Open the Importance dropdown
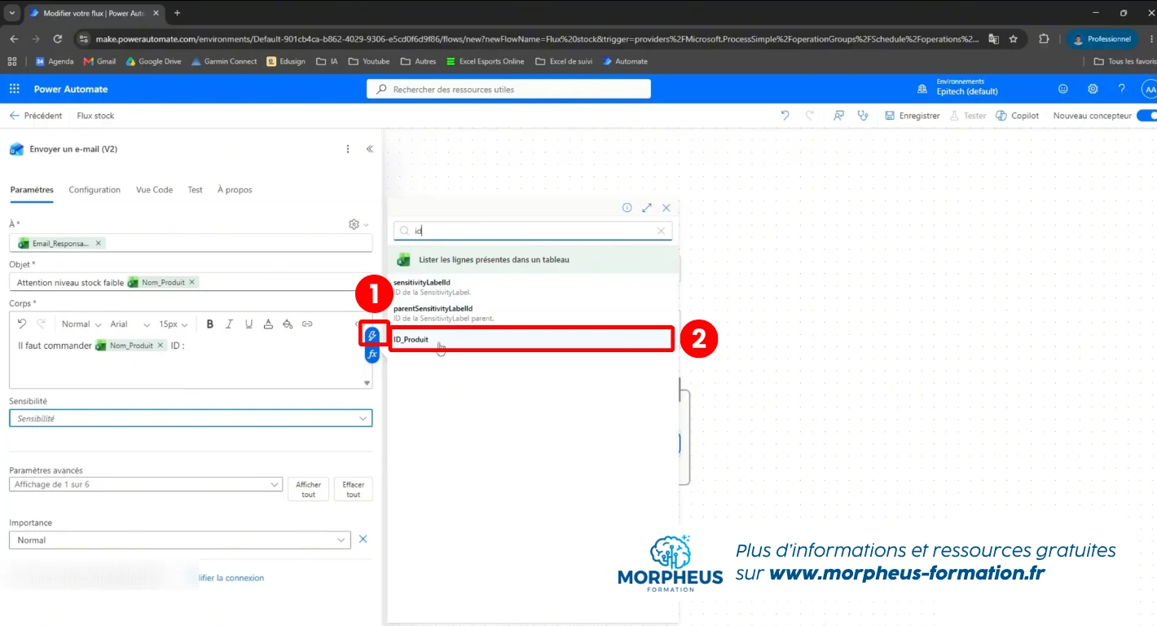The height and width of the screenshot is (626, 1157). click(180, 540)
